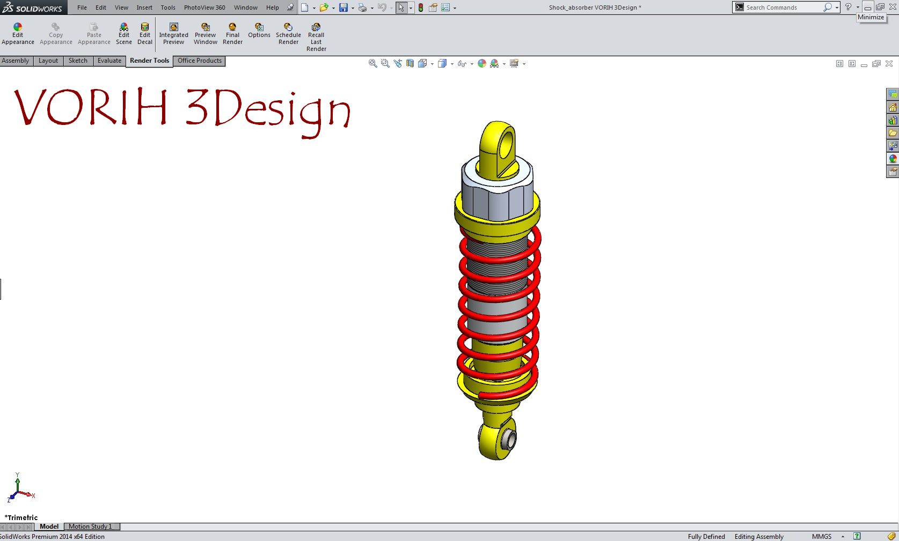The width and height of the screenshot is (899, 541).
Task: Open PhotoView 360 Options
Action: [259, 31]
